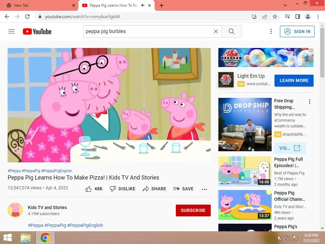
Task: Subscribe to Kids TV and Stories
Action: [x=193, y=210]
